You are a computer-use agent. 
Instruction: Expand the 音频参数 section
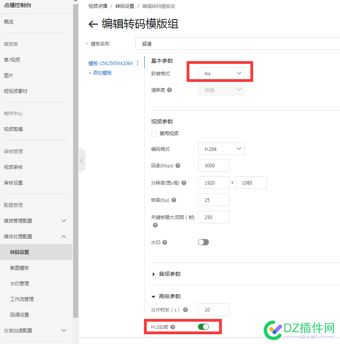pyautogui.click(x=167, y=274)
